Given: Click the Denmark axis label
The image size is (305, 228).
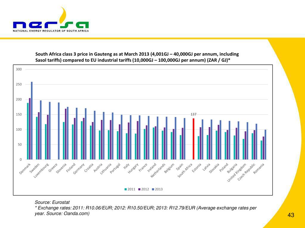Looking at the screenshot, I should click(x=26, y=168).
